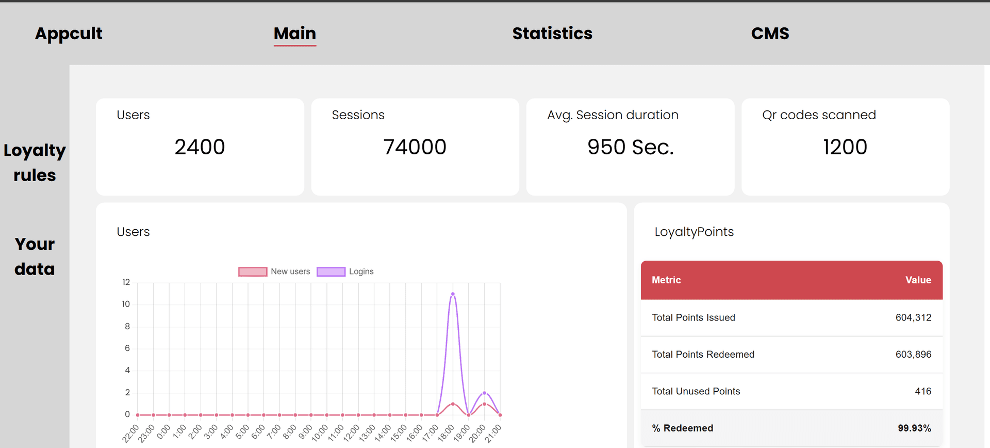
Task: Select the Qr codes scanned card
Action: (845, 147)
